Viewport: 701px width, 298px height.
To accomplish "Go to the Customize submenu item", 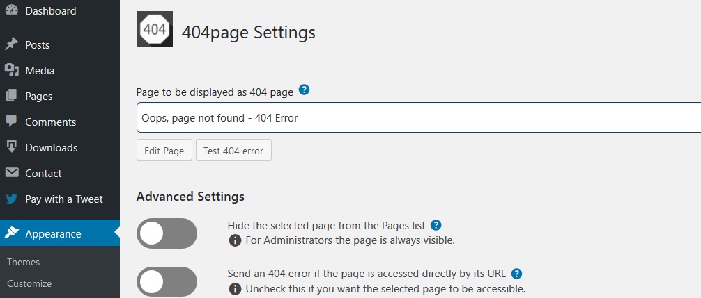I will 29,283.
